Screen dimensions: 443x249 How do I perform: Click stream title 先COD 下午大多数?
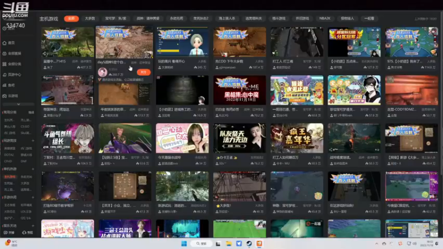point(229,61)
